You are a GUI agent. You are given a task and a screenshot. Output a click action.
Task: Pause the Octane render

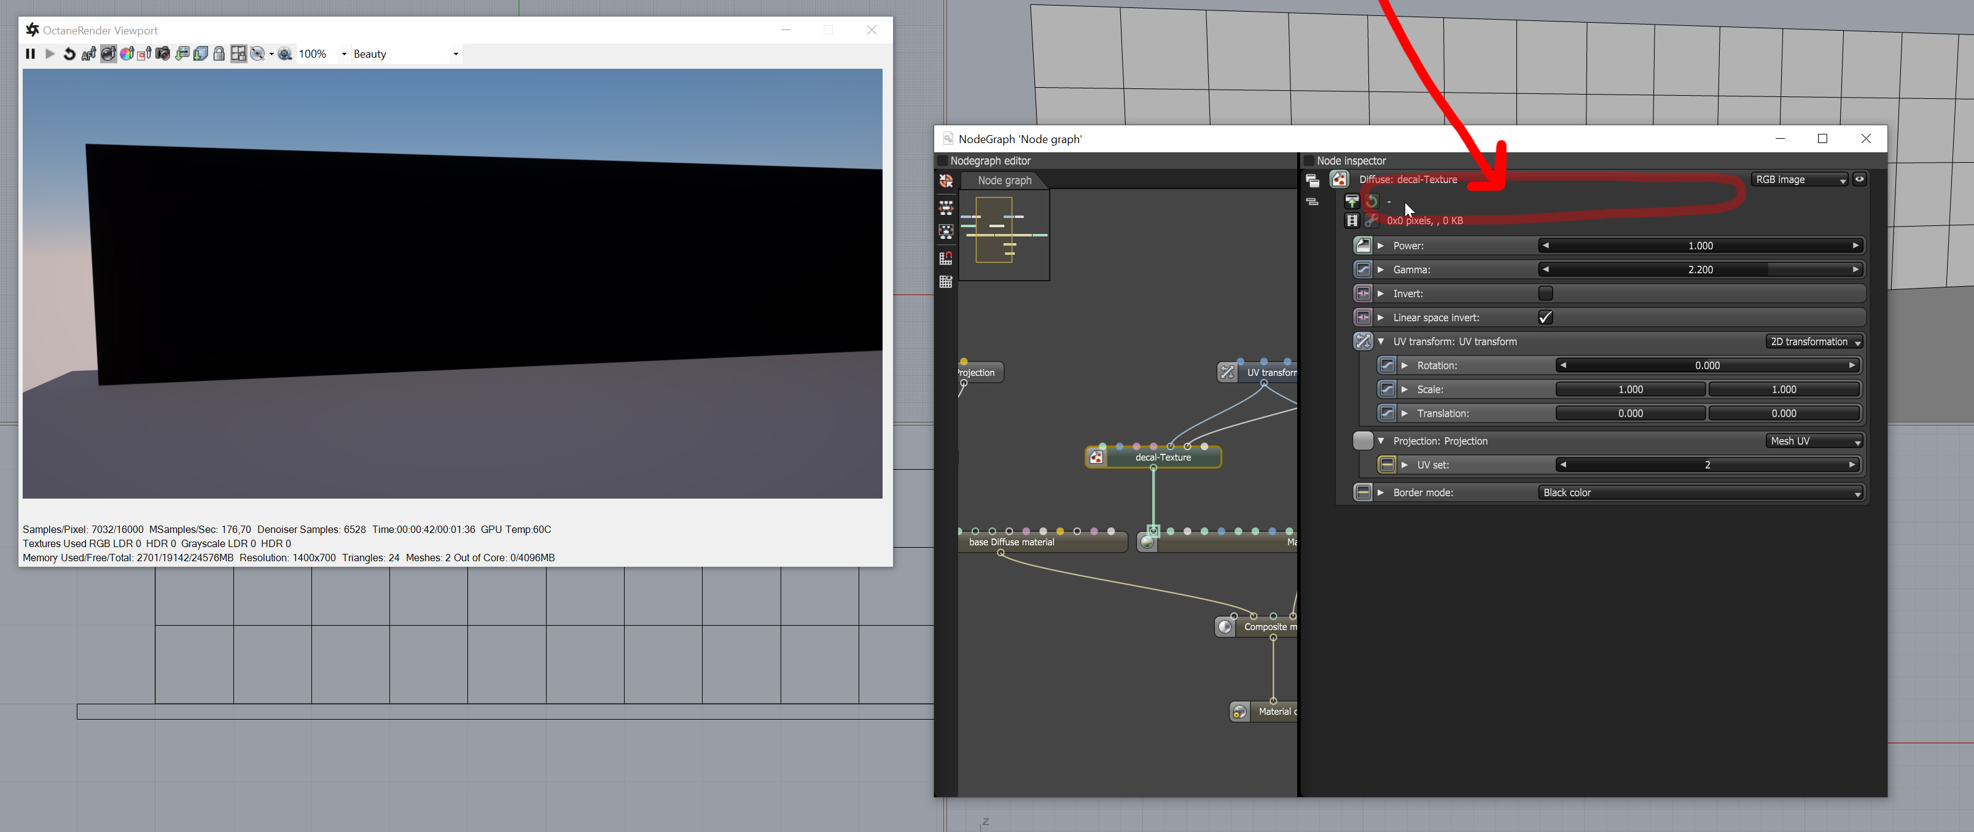(30, 53)
